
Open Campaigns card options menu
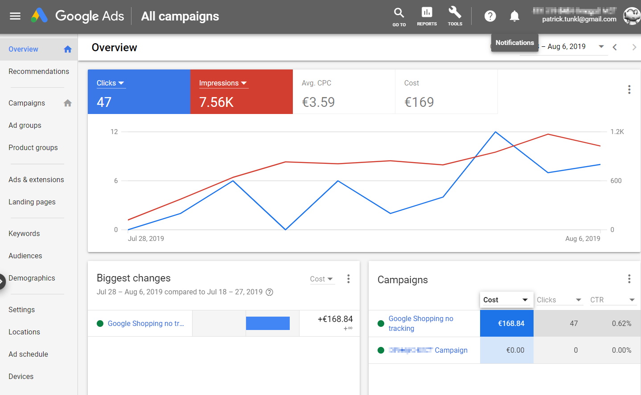pos(629,279)
